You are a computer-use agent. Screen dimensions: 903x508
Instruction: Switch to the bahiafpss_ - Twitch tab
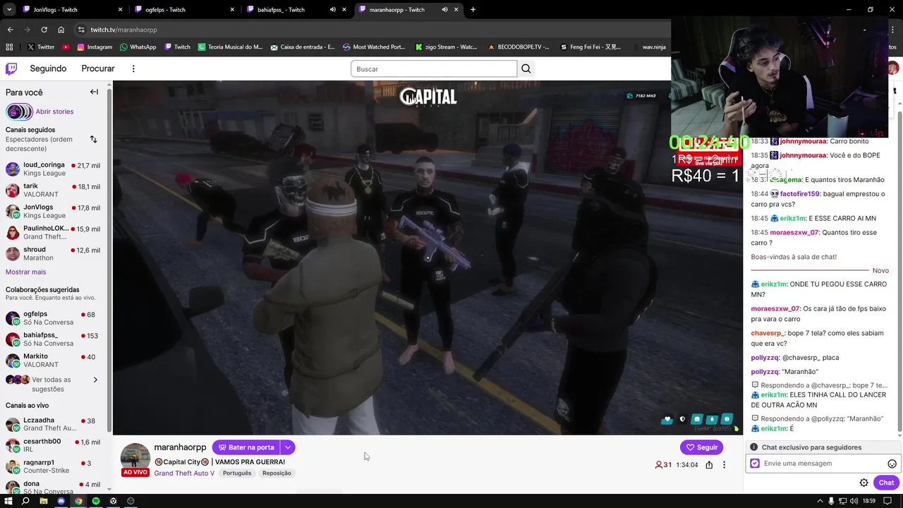coord(296,10)
